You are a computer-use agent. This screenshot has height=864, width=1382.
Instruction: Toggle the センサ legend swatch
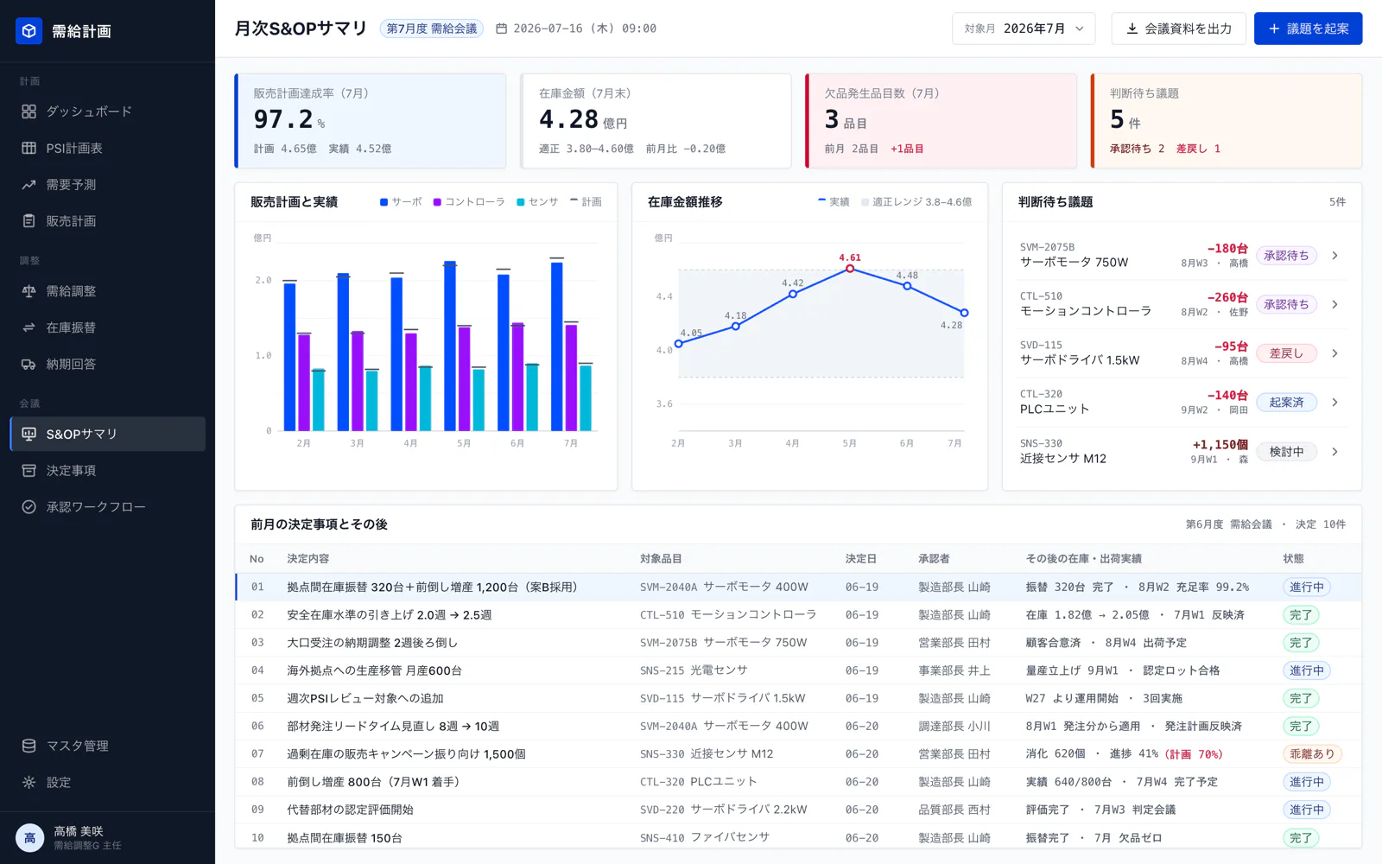pyautogui.click(x=521, y=202)
